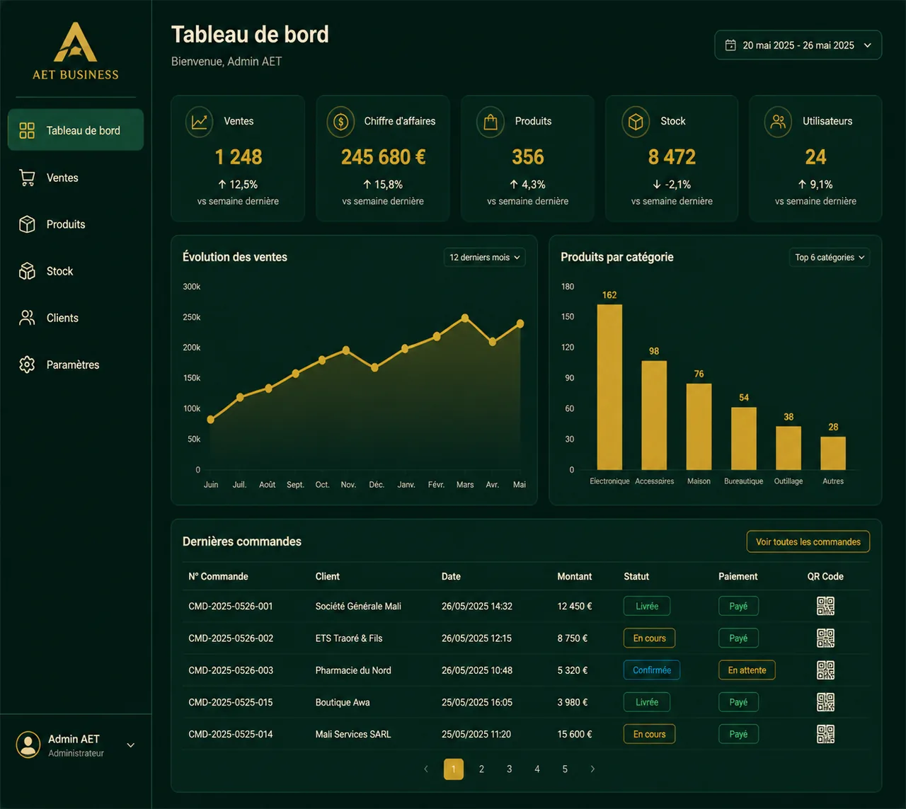Click the Paramètres gear icon
Screen dimensions: 906x809
pos(27,365)
